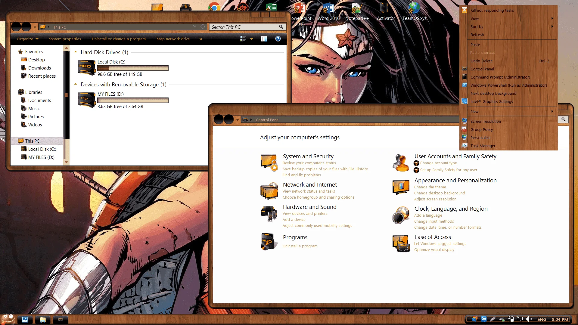Select the Word 2016 desktop icon
Screen dimensions: 578x325
coord(328,12)
